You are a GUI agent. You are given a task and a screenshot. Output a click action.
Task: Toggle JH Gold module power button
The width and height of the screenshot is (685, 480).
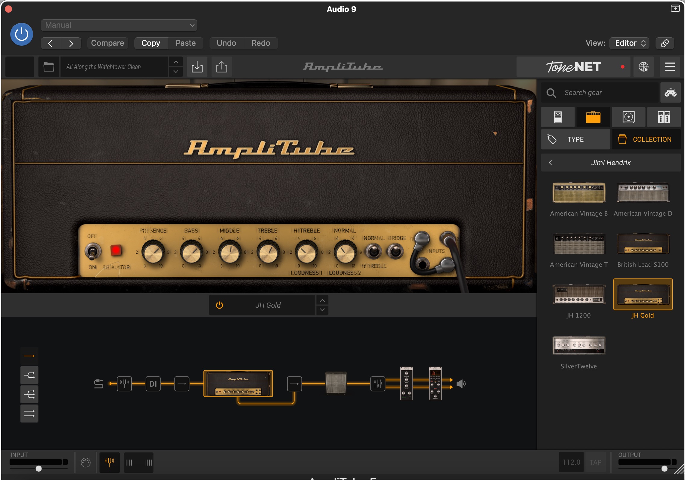(219, 305)
